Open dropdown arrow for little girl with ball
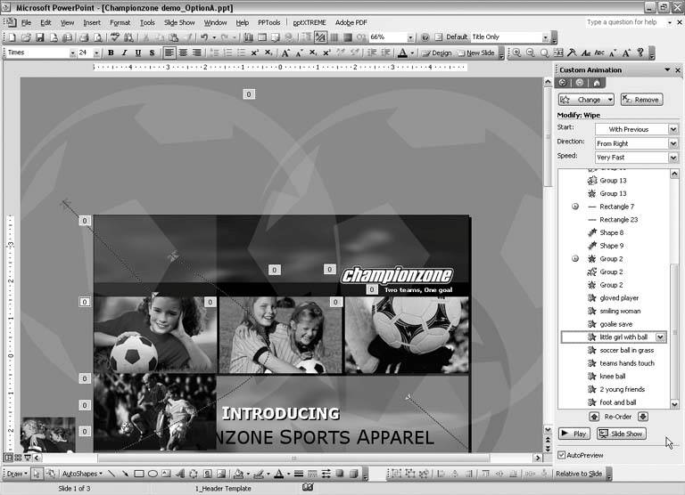 click(x=660, y=337)
